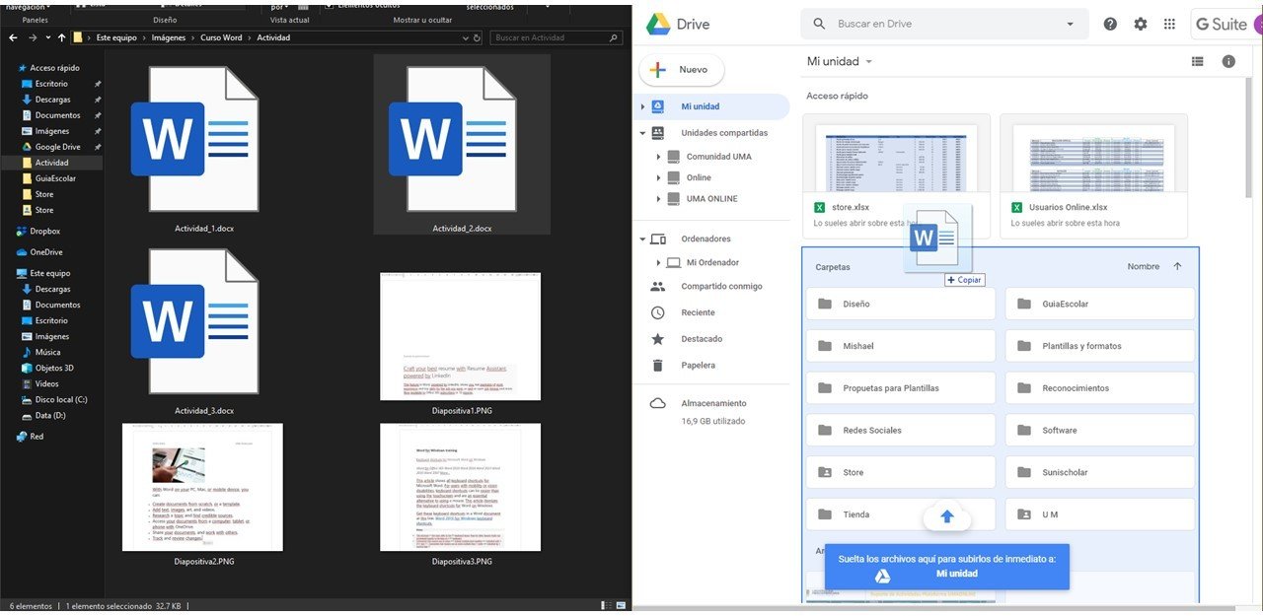Show Drive details info icon
Image resolution: width=1263 pixels, height=616 pixels.
1228,61
